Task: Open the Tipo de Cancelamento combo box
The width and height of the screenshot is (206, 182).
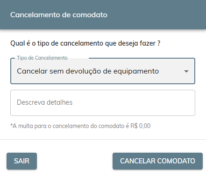Action: (103, 71)
